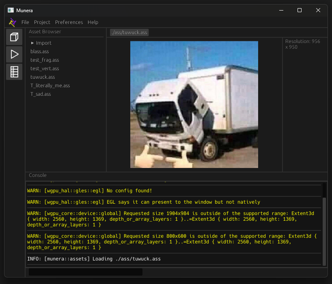Select blass.ass in the Asset Browser
The width and height of the screenshot is (332, 284).
click(x=39, y=51)
